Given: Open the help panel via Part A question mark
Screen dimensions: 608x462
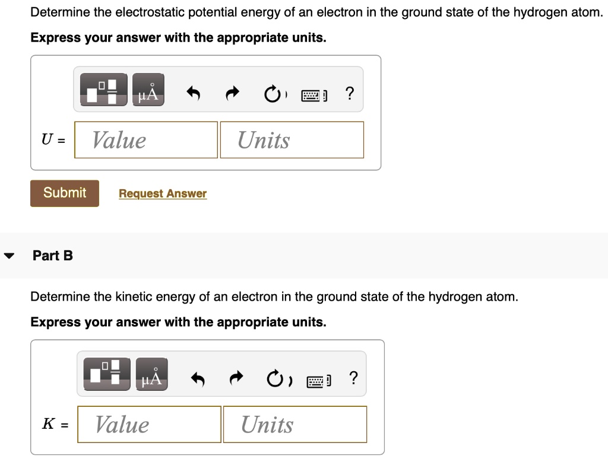Looking at the screenshot, I should (350, 93).
